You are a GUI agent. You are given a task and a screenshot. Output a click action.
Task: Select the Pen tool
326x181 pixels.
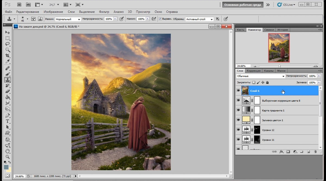click(x=8, y=115)
